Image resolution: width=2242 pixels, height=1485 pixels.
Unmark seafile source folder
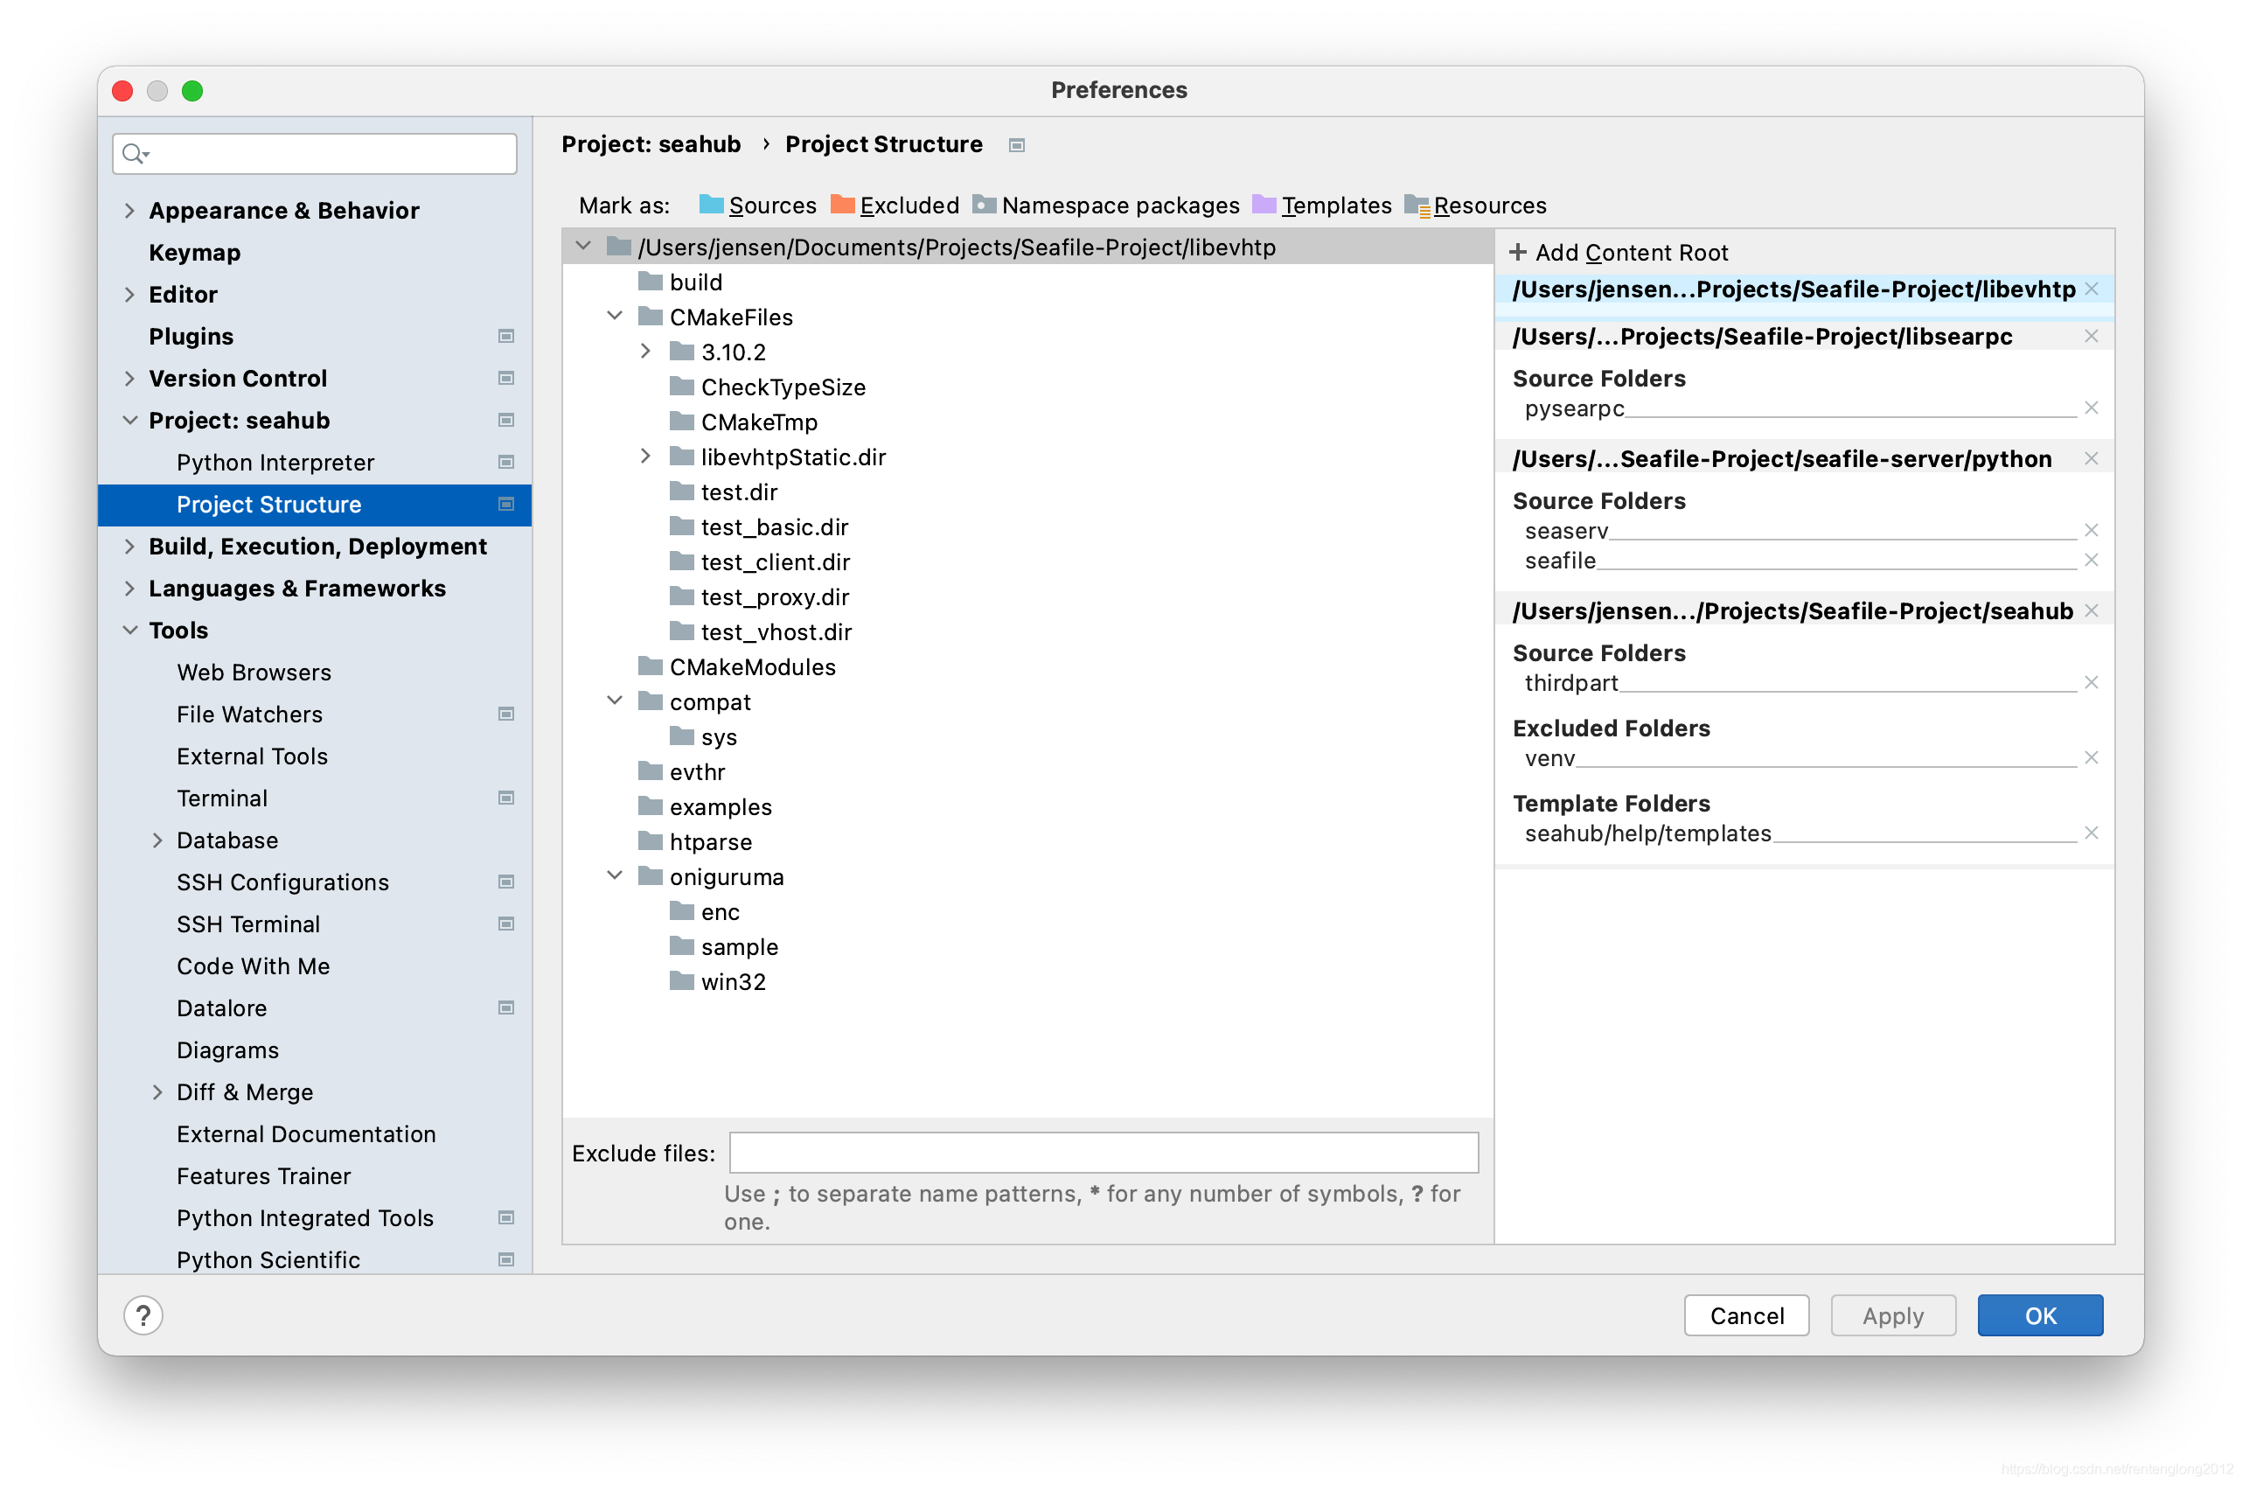[x=2092, y=561]
